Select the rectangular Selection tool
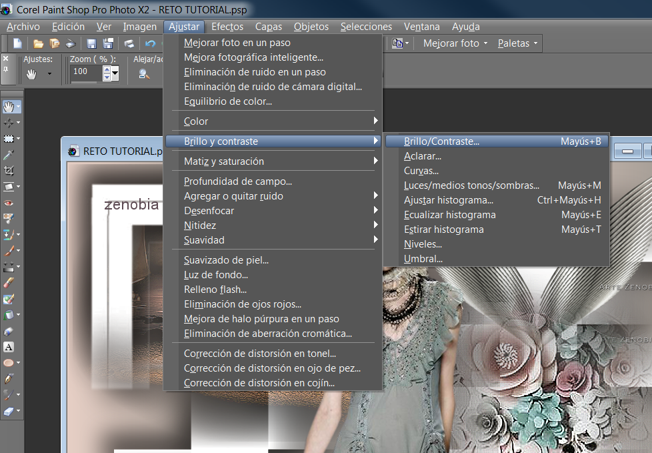This screenshot has height=453, width=652. (8, 139)
